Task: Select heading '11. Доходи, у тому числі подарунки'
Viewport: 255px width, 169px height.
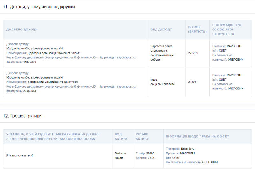Action: (39, 7)
